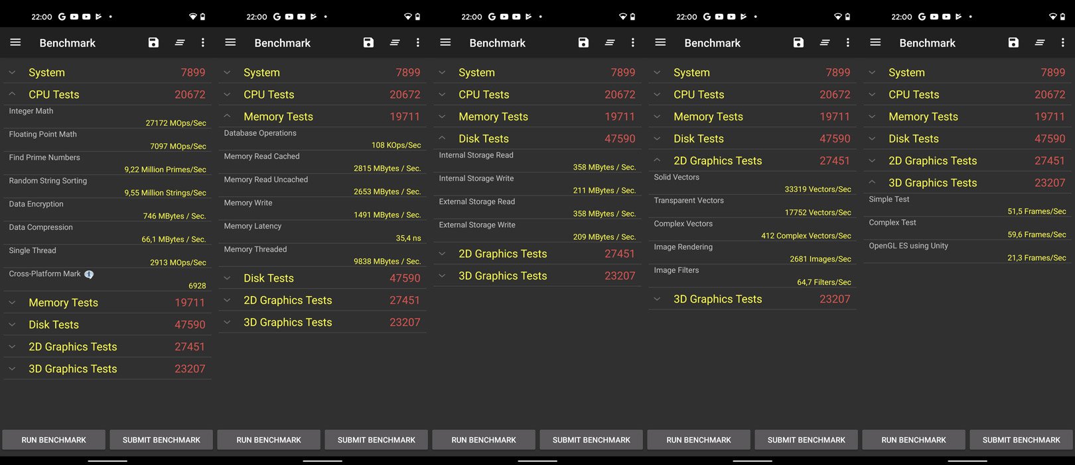1075x465 pixels.
Task: Tap RUN BENCHMARK on the CPU results screen
Action: click(x=54, y=440)
